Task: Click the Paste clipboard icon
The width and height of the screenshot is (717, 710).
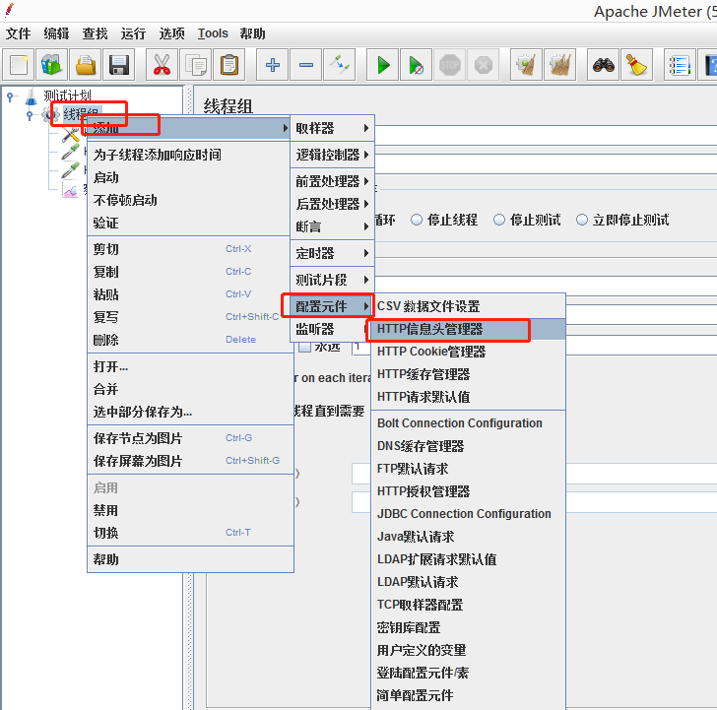Action: [229, 65]
